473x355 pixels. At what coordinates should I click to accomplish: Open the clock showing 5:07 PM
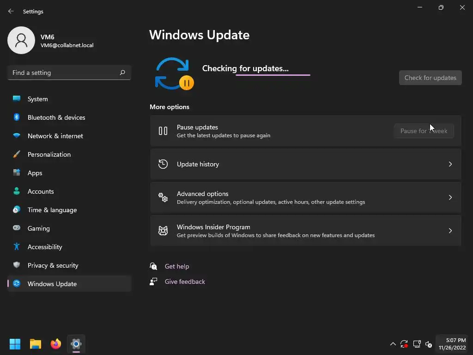452,344
